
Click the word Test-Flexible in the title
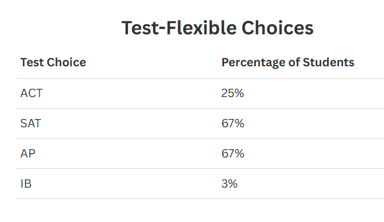click(x=179, y=28)
